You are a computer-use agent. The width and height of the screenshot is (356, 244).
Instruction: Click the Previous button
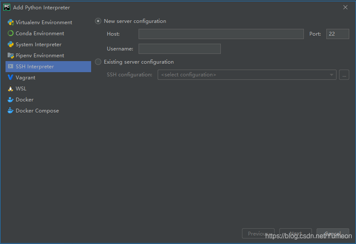coord(258,233)
